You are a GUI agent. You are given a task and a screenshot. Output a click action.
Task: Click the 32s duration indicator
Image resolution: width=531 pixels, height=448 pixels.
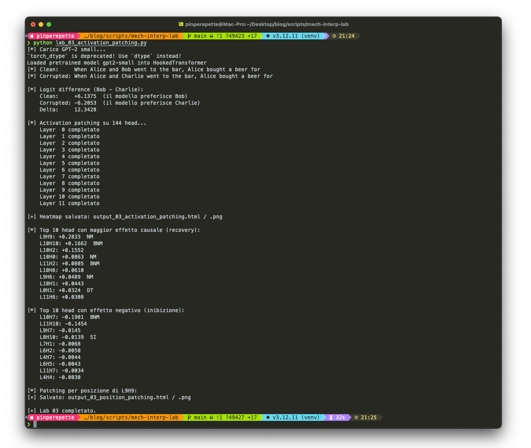340,417
